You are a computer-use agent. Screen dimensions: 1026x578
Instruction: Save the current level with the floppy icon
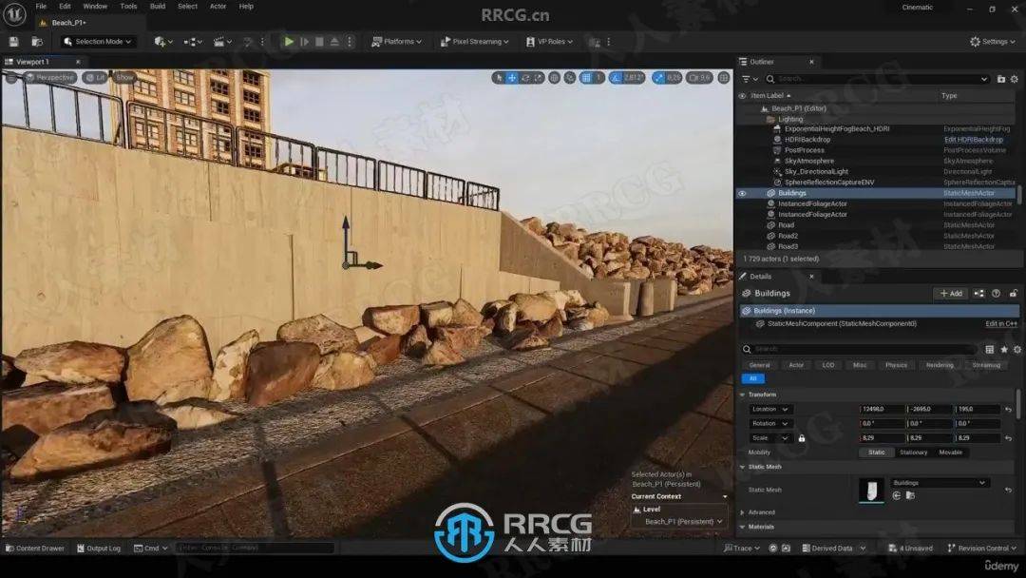(13, 41)
